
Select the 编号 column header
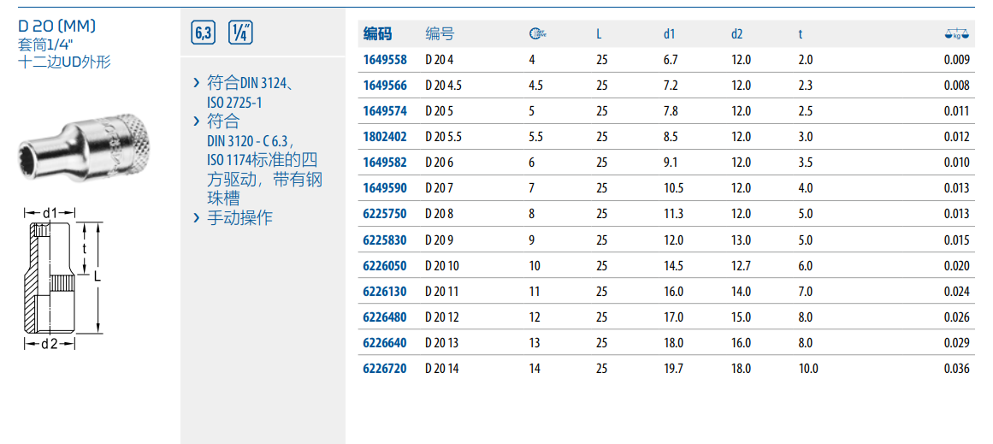coord(440,34)
